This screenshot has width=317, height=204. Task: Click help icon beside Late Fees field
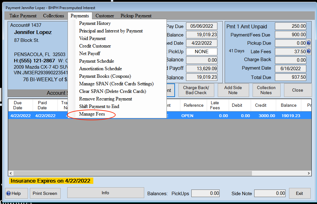coord(309,51)
